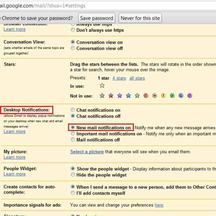Turn Conversation view on
Screen dimensions: 216x216
pos(73,42)
